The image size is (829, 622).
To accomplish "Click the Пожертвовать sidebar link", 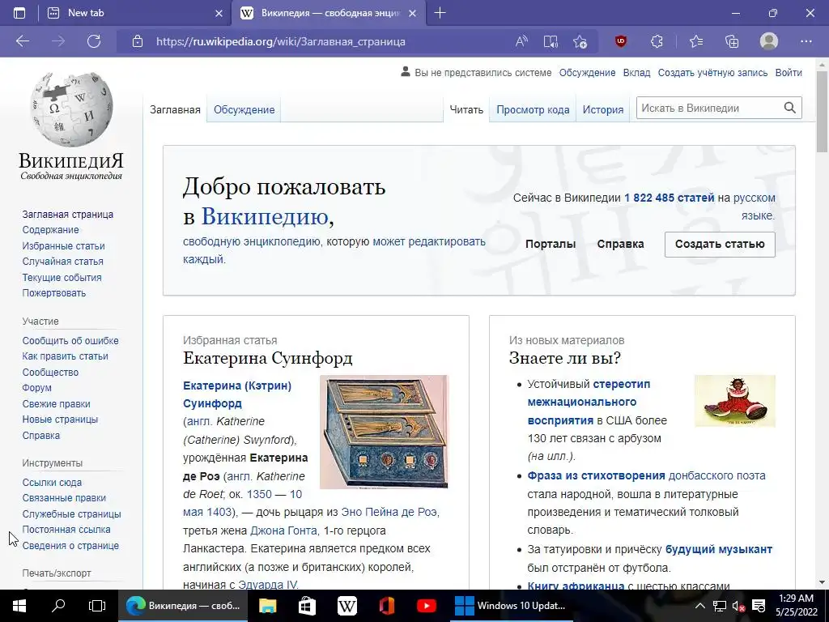I will point(54,292).
